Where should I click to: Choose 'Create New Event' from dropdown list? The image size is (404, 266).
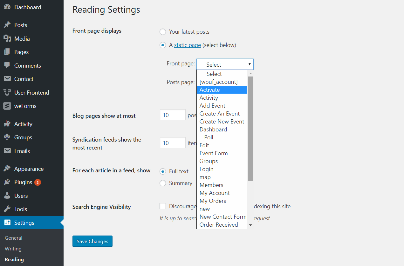(222, 122)
